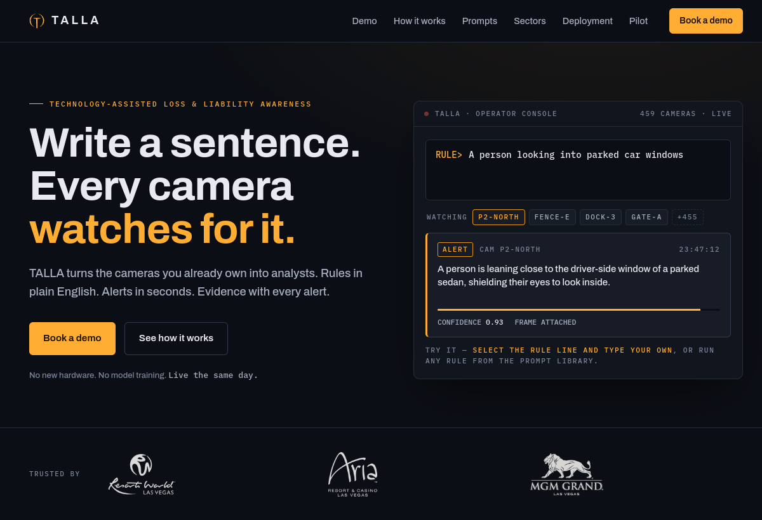
Task: Click See how it works button
Action: (176, 339)
